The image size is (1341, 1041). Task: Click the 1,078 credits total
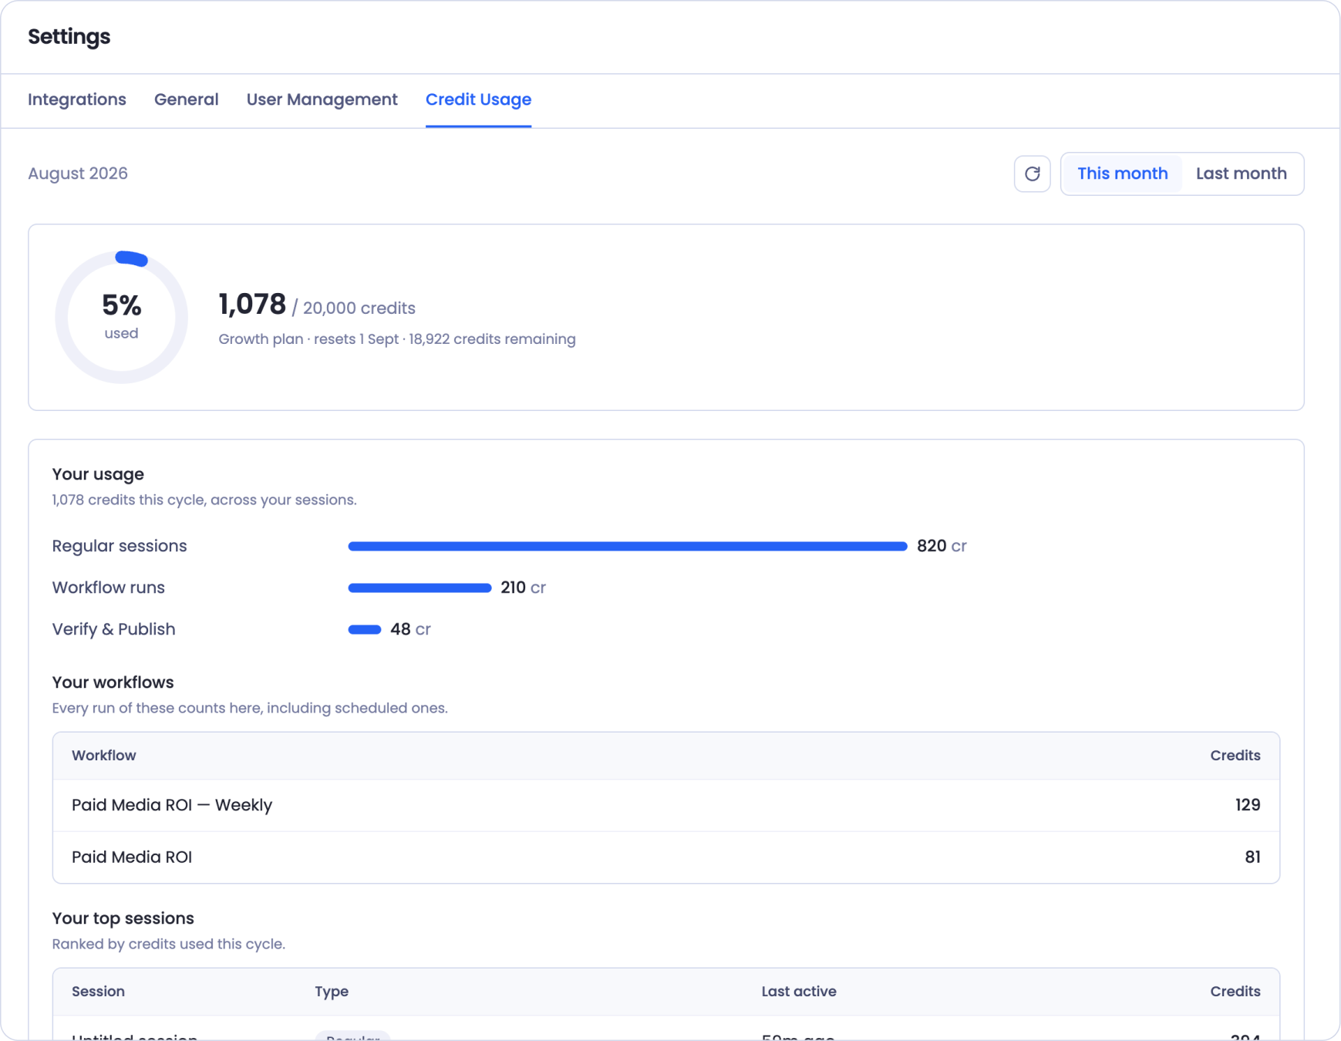[252, 305]
